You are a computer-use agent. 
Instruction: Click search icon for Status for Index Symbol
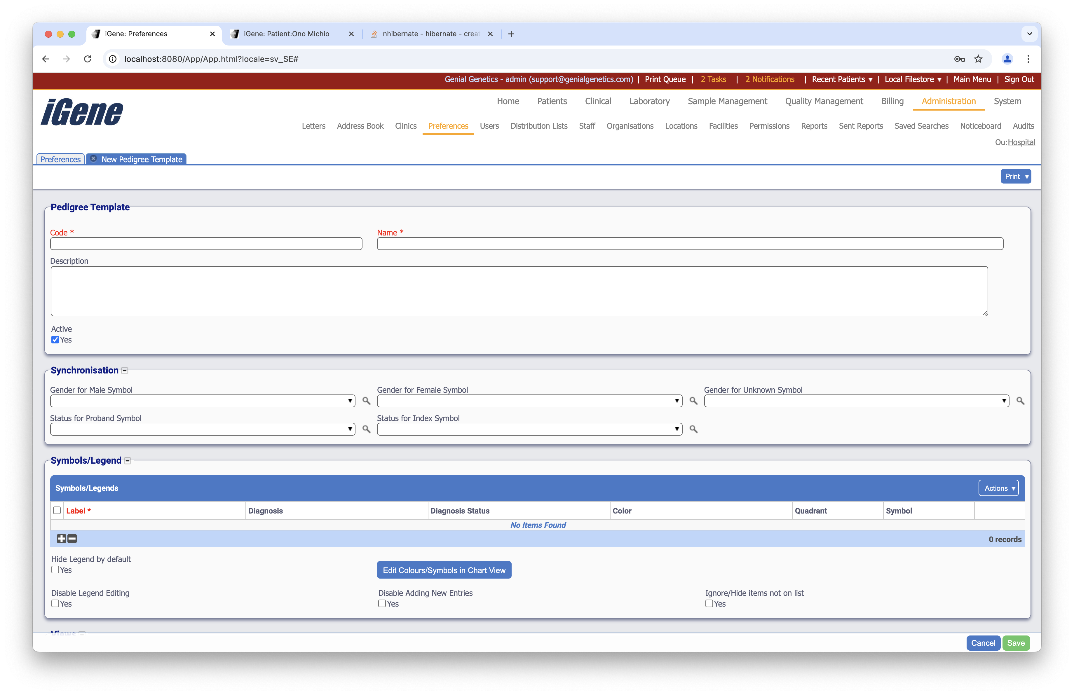pos(693,429)
